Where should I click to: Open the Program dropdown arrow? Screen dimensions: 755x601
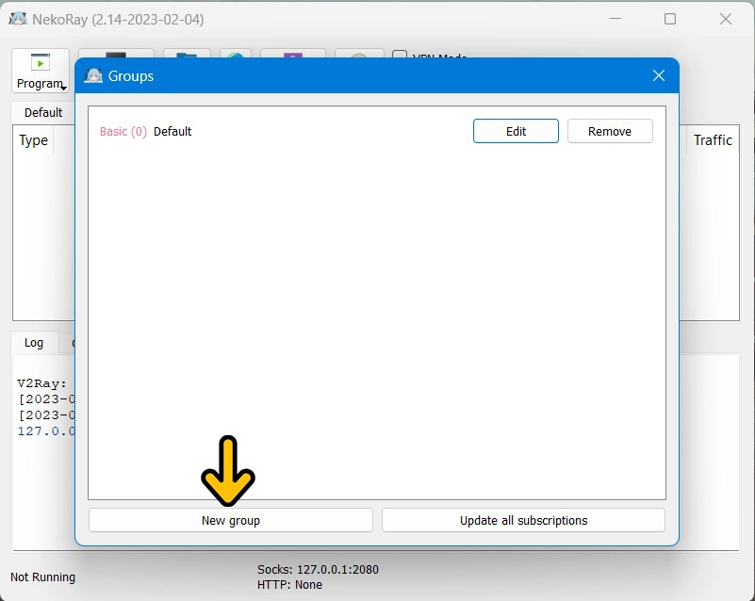click(62, 86)
